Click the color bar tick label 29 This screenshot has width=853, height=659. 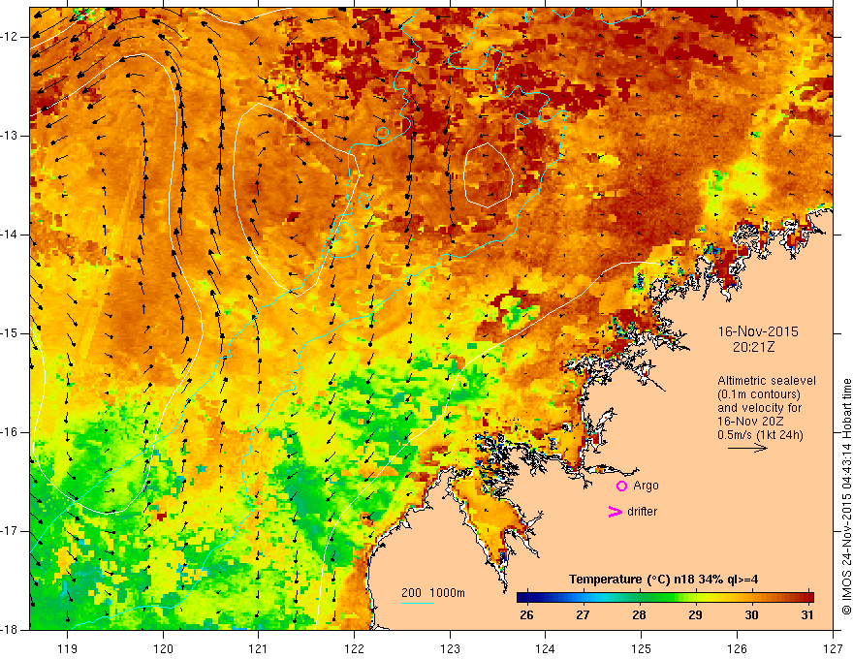pyautogui.click(x=695, y=615)
